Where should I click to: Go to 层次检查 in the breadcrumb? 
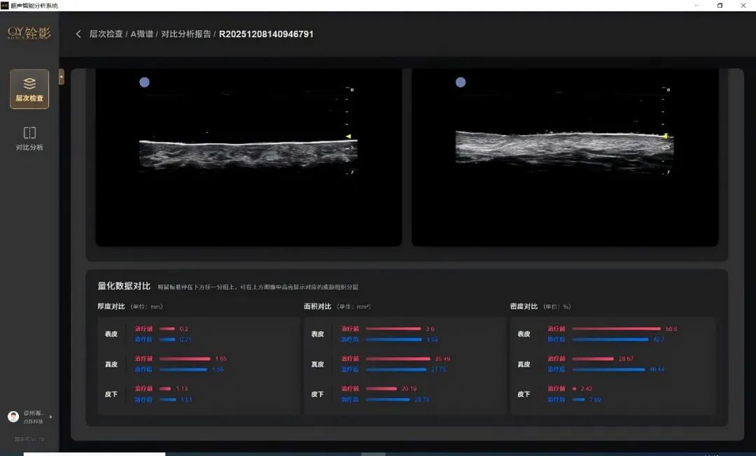[106, 34]
